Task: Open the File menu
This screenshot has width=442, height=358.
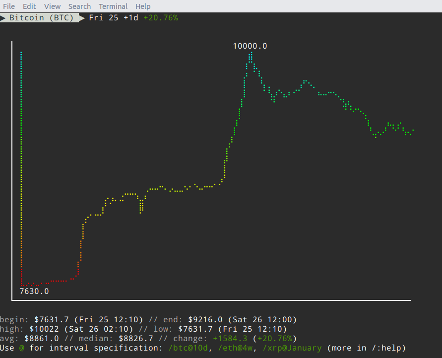Action: point(9,6)
